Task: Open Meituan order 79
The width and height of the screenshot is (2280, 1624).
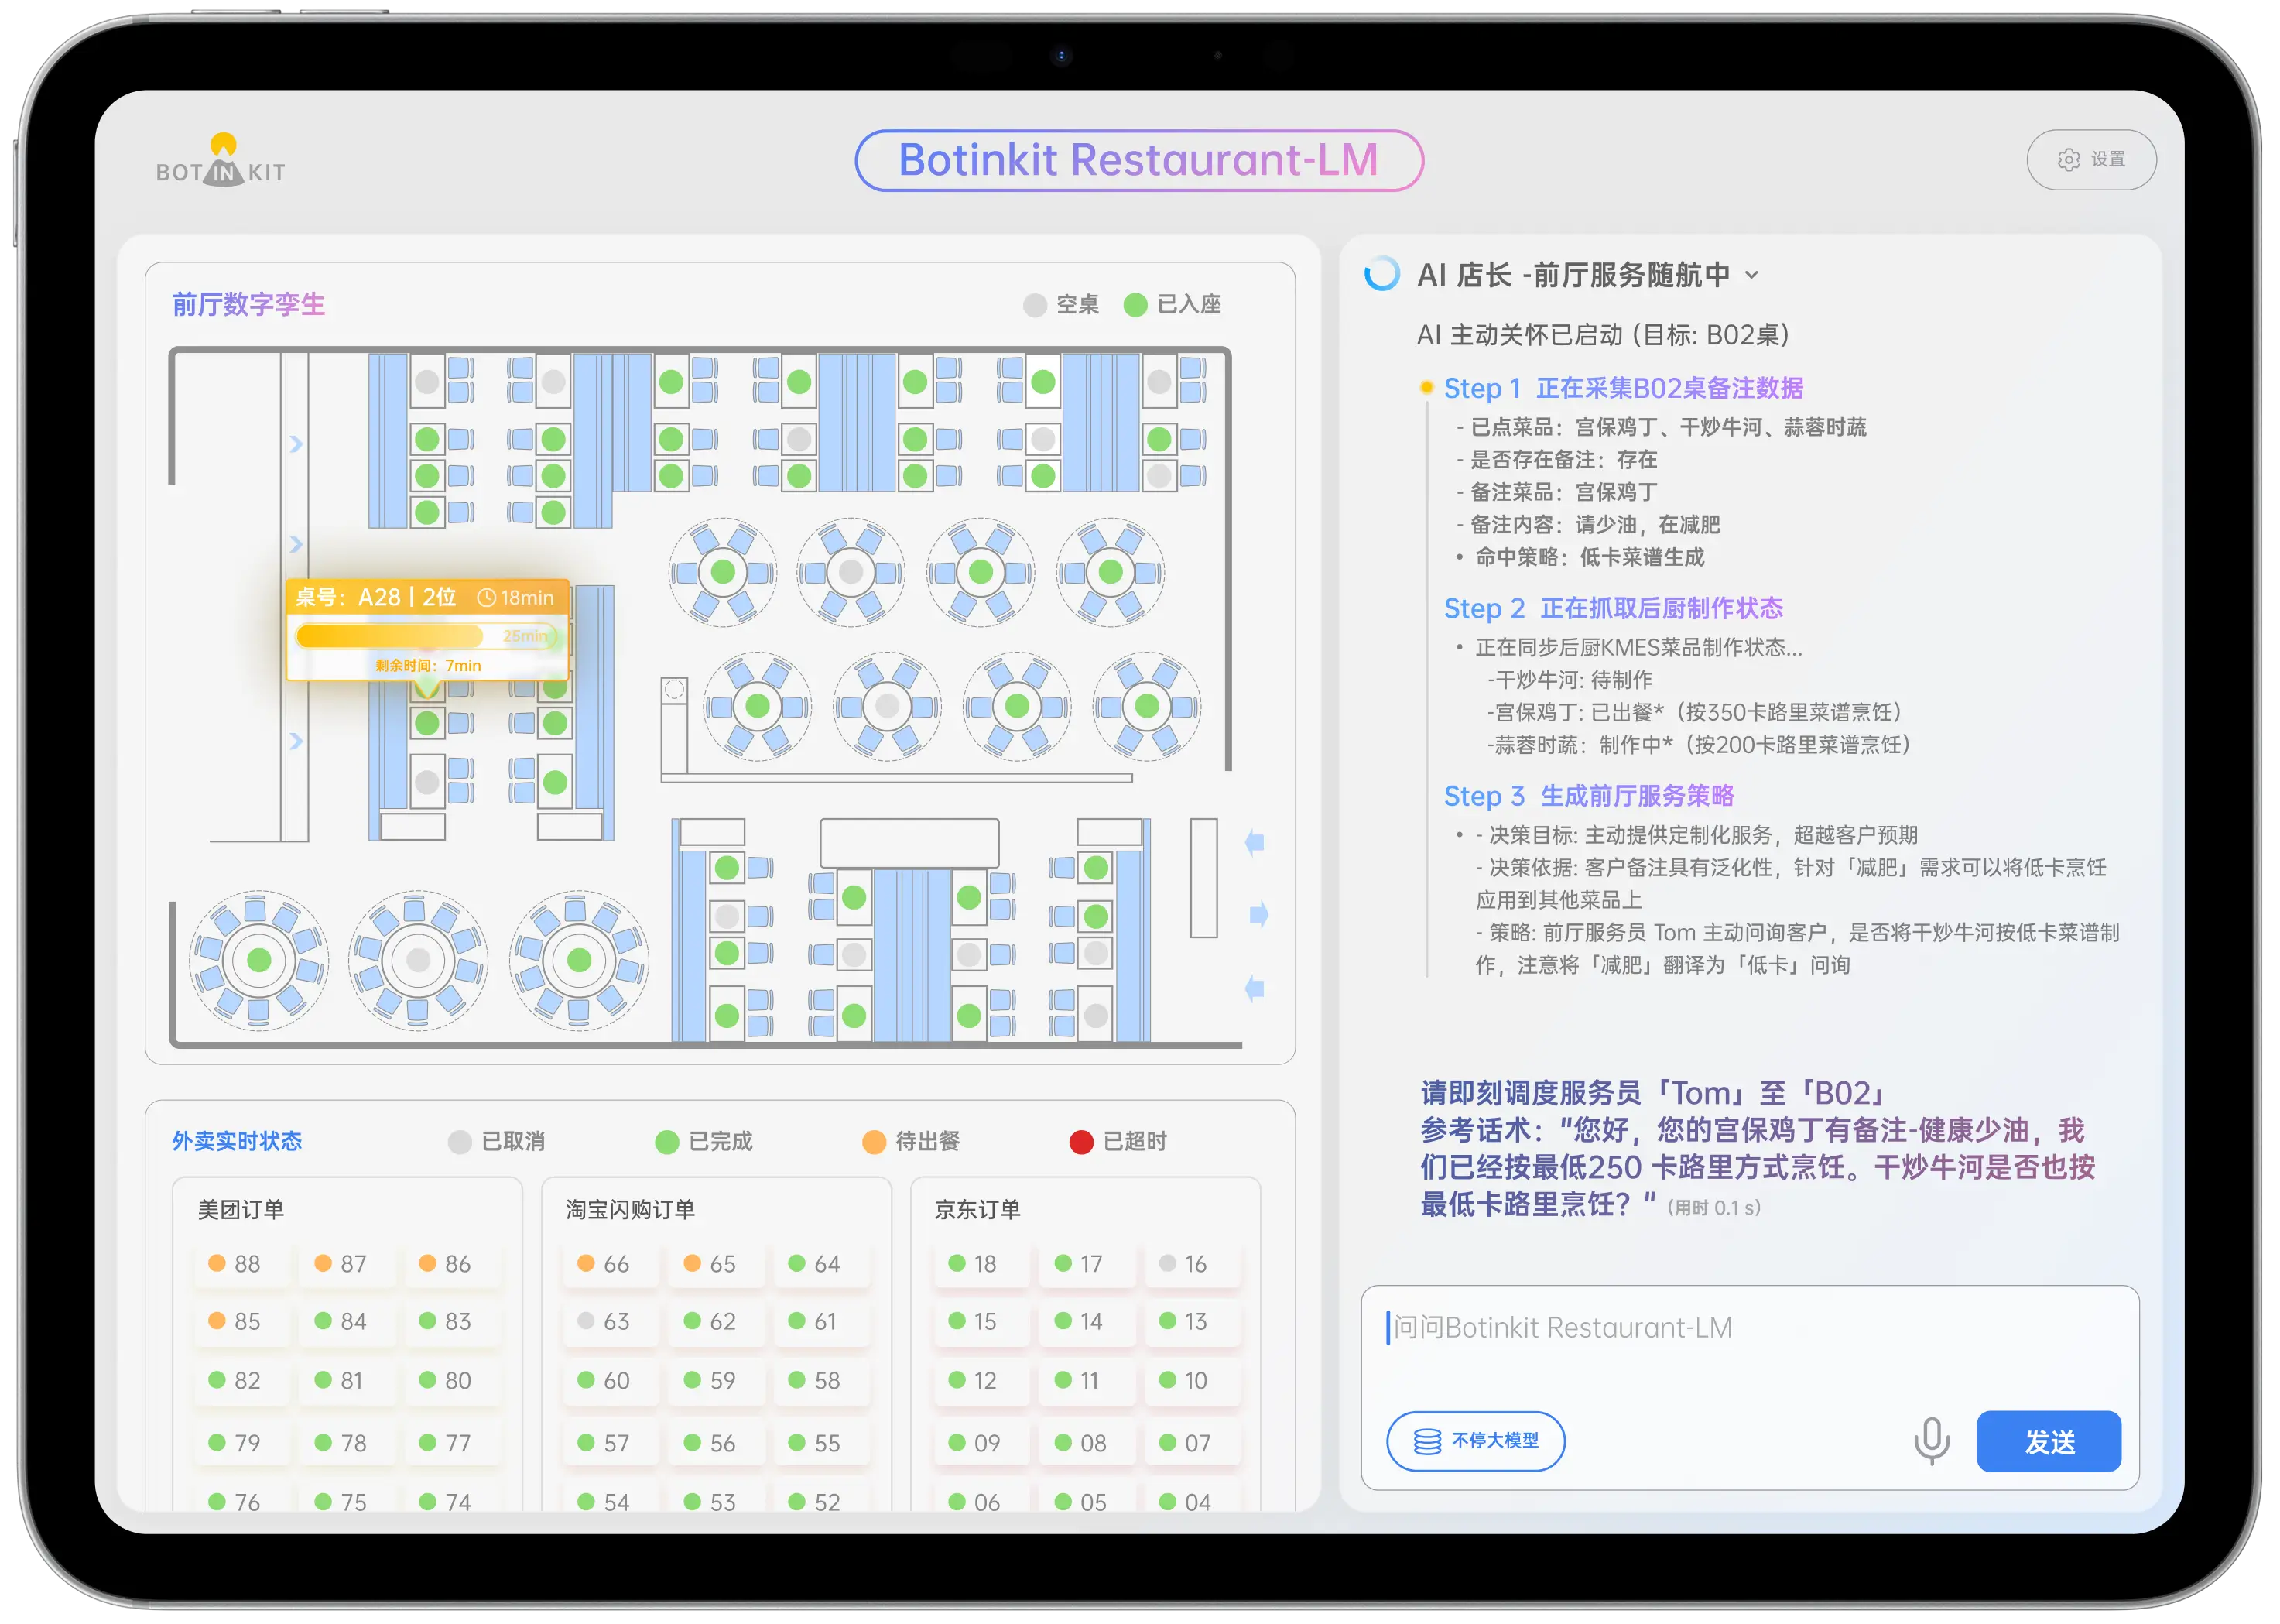Action: [x=243, y=1444]
